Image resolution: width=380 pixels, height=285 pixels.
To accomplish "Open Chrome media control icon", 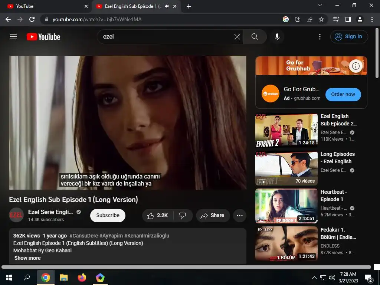I will click(x=336, y=19).
